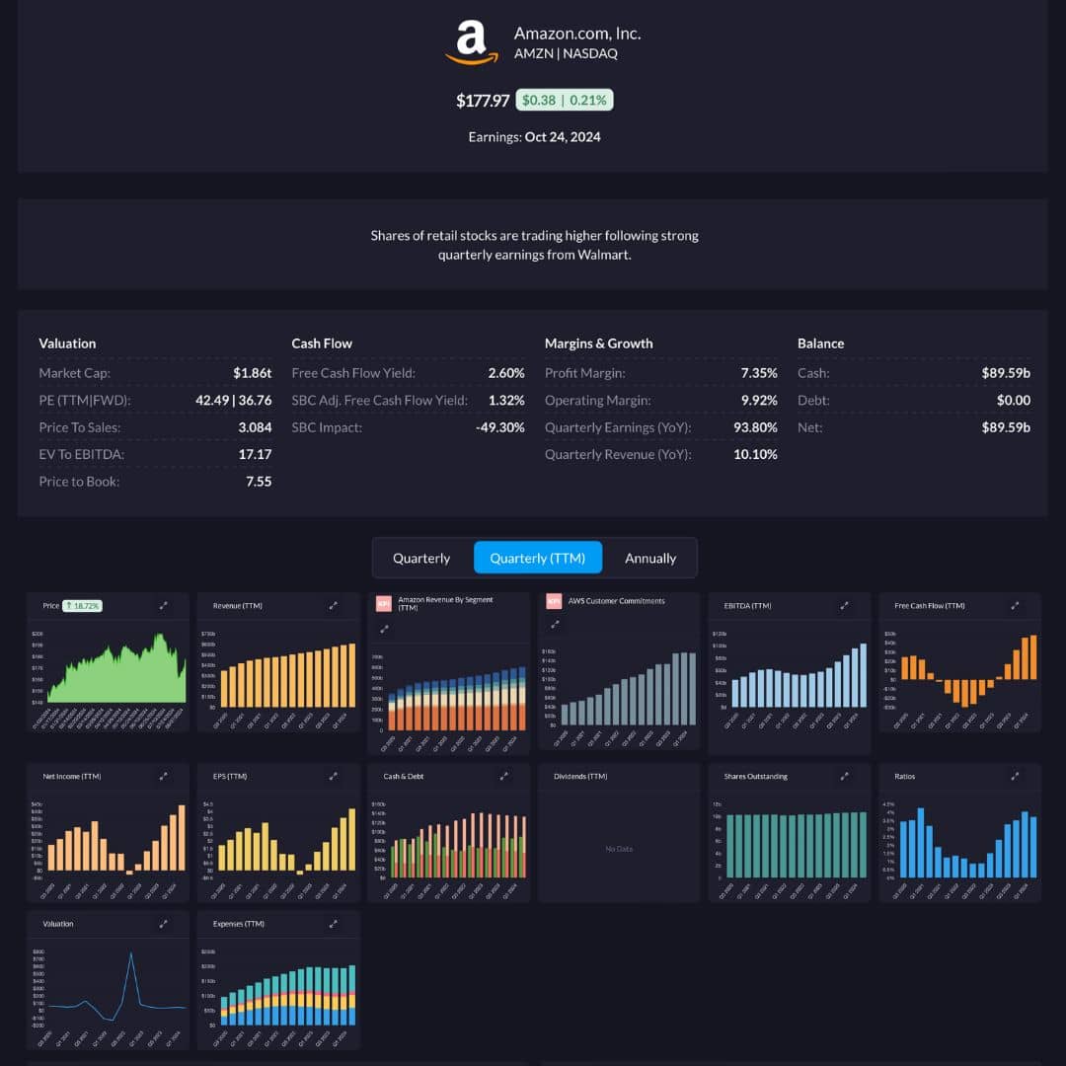Open the Shares Outstanding bar chart
This screenshot has height=1066, width=1066.
790,850
